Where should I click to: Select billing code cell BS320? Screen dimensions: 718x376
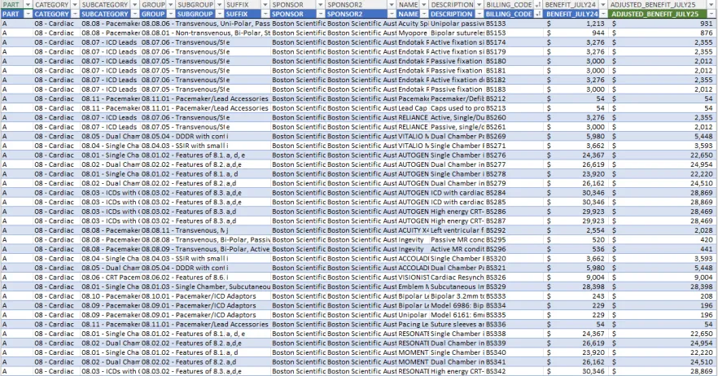(x=514, y=258)
